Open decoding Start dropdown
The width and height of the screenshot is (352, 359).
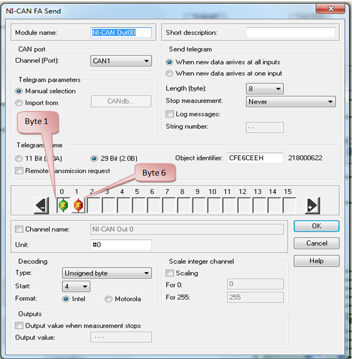[x=76, y=286]
